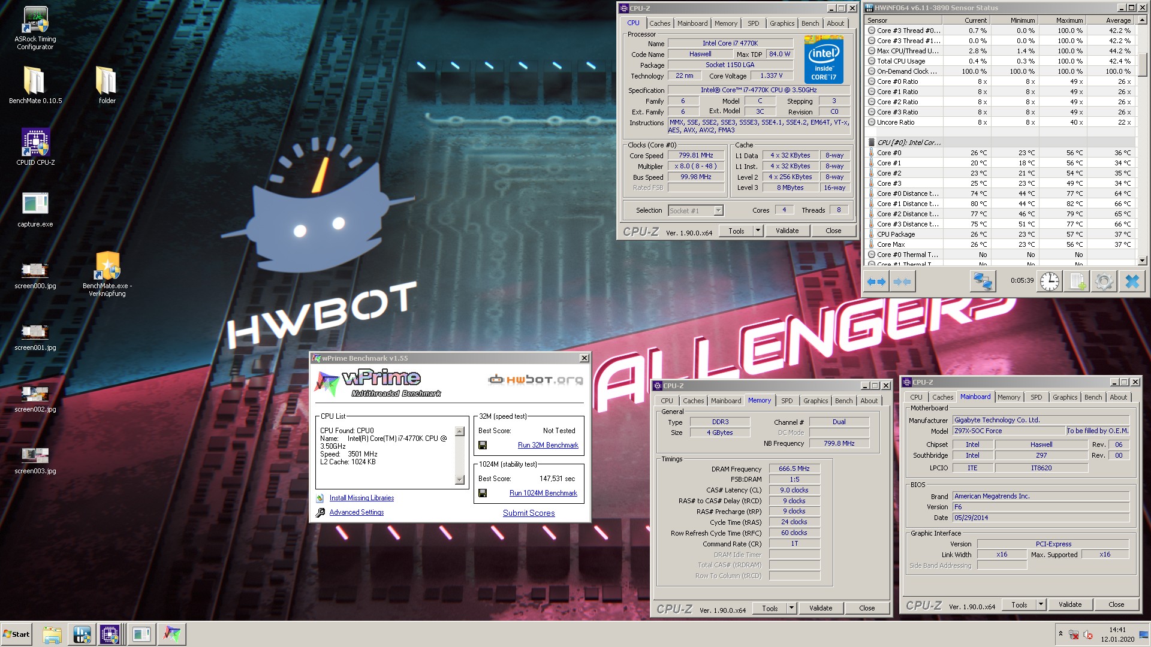The width and height of the screenshot is (1151, 647).
Task: Open HWiNFO remote network monitors icon
Action: point(983,281)
